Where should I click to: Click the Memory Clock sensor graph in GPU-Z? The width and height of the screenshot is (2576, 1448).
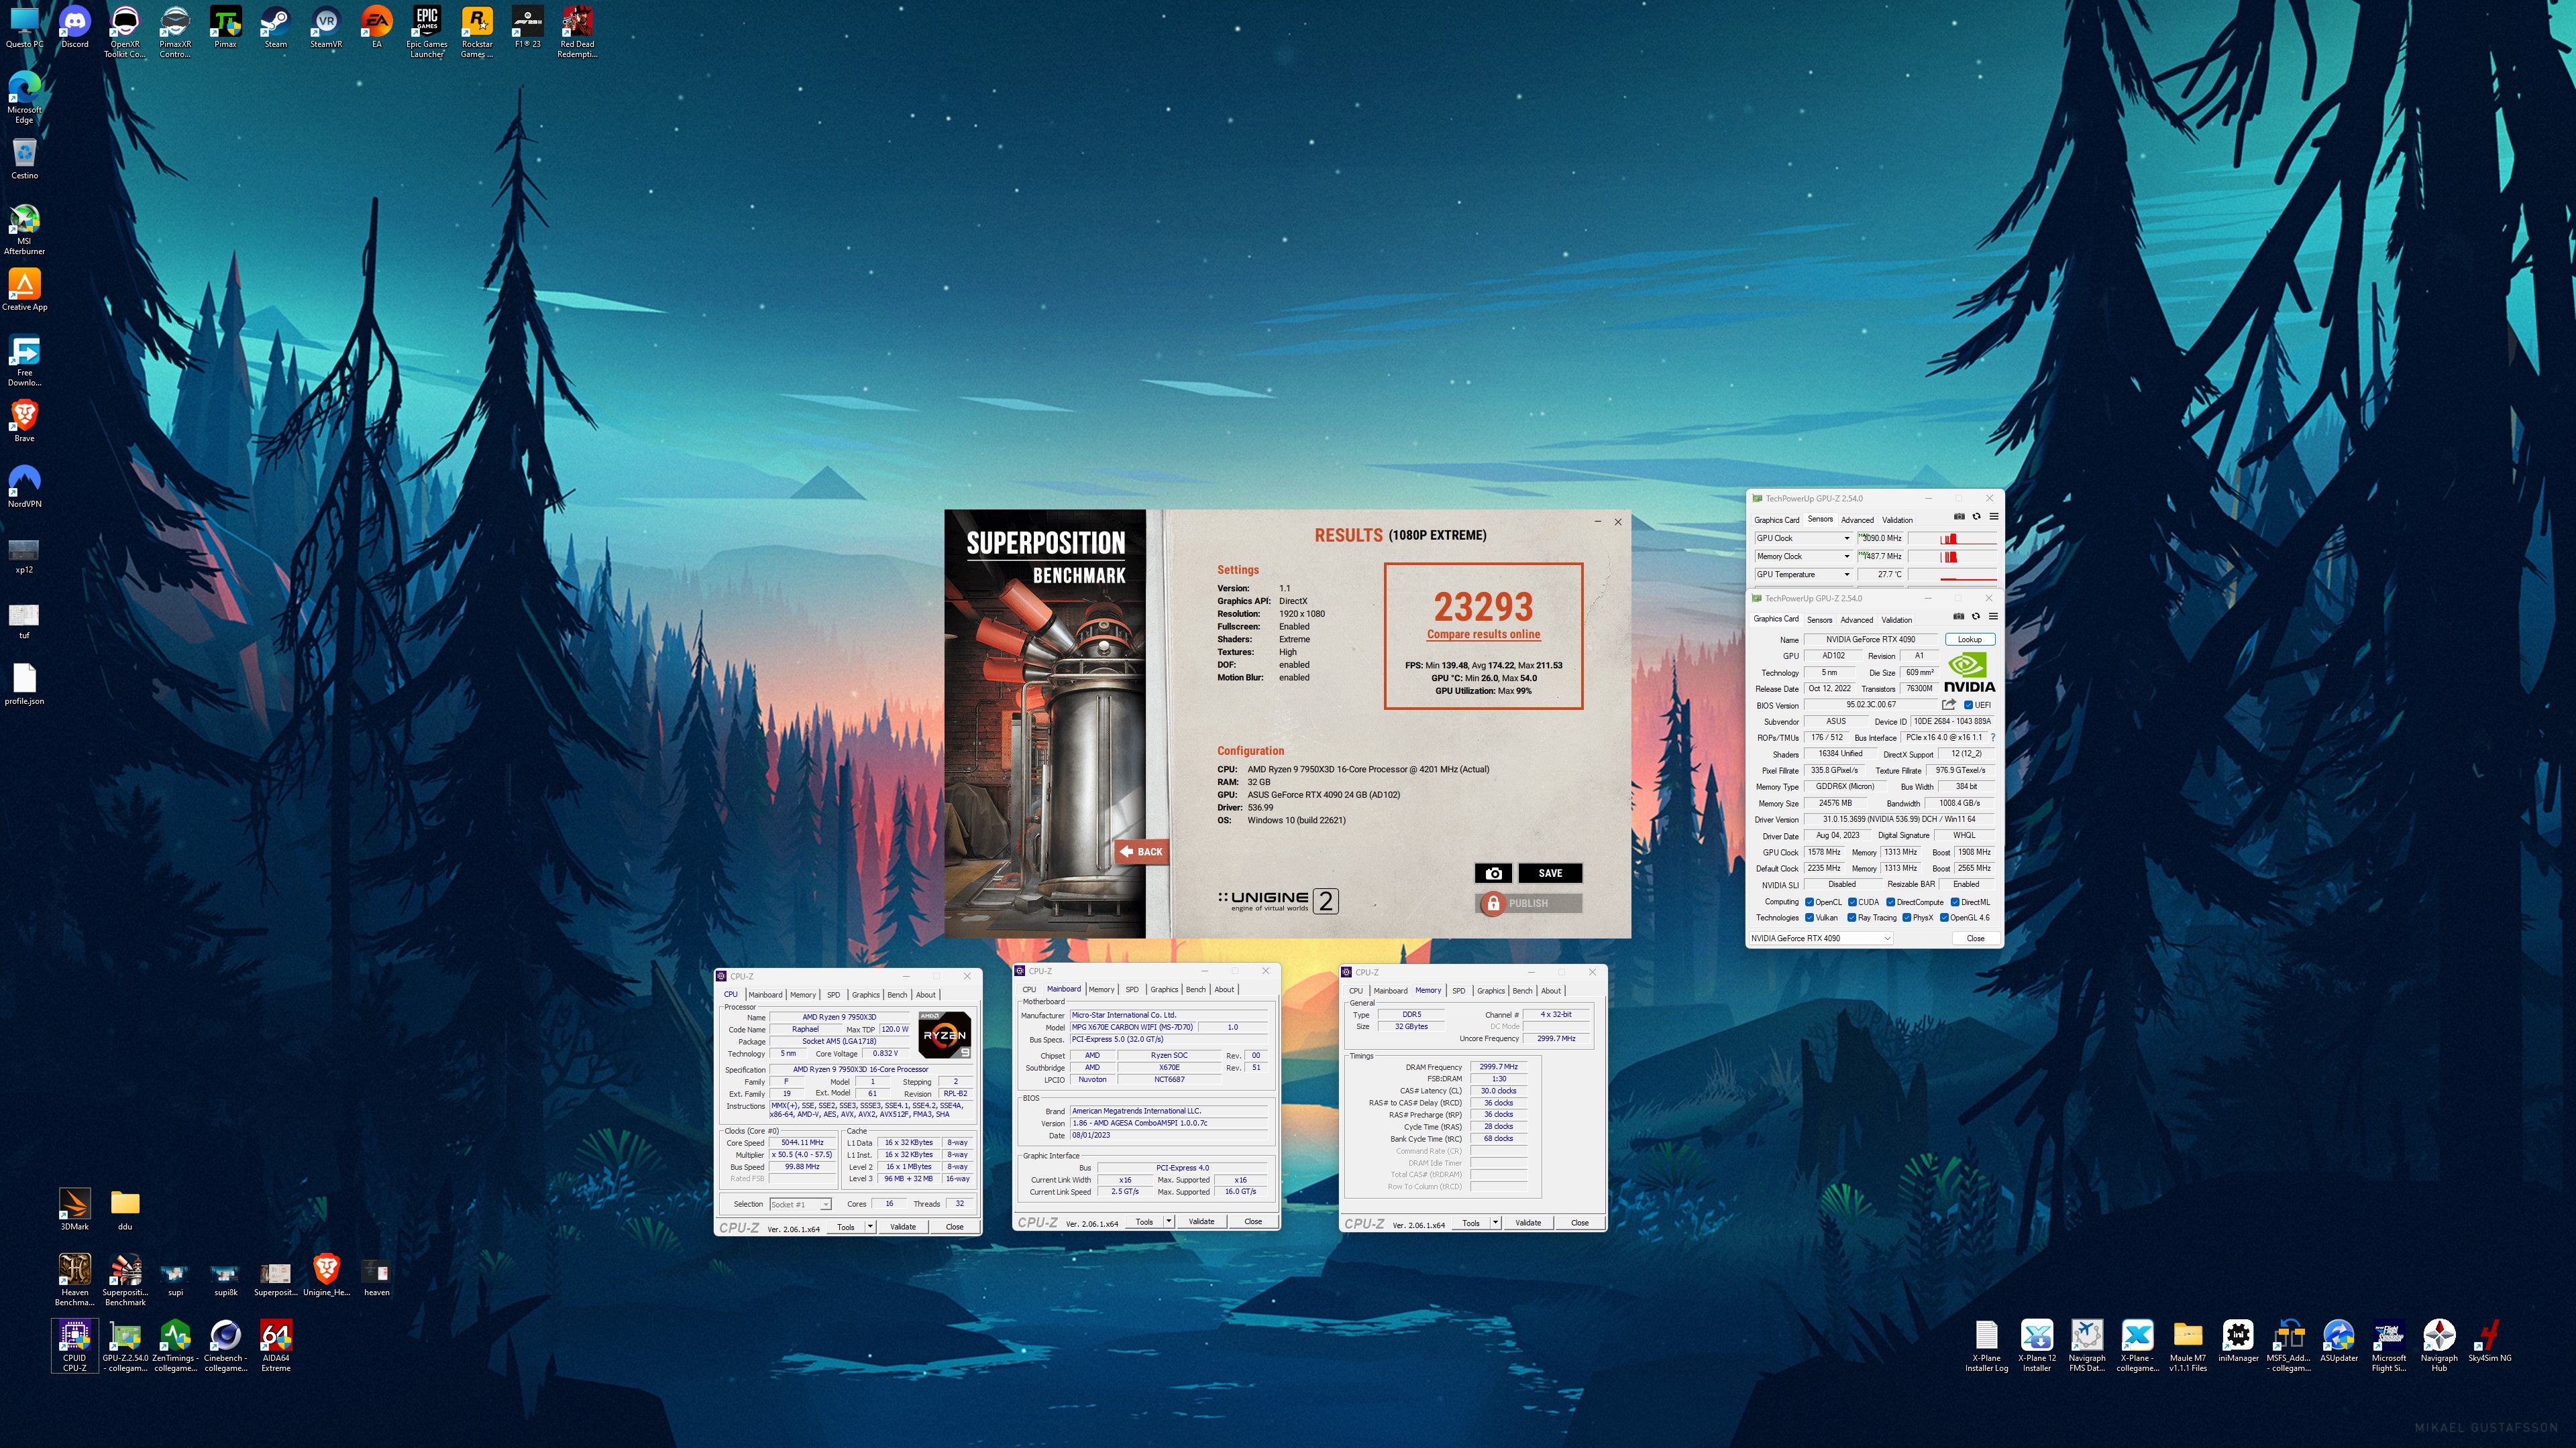coord(1952,556)
